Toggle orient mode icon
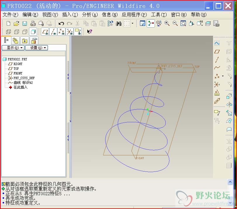237x209 pixels. click(x=159, y=23)
